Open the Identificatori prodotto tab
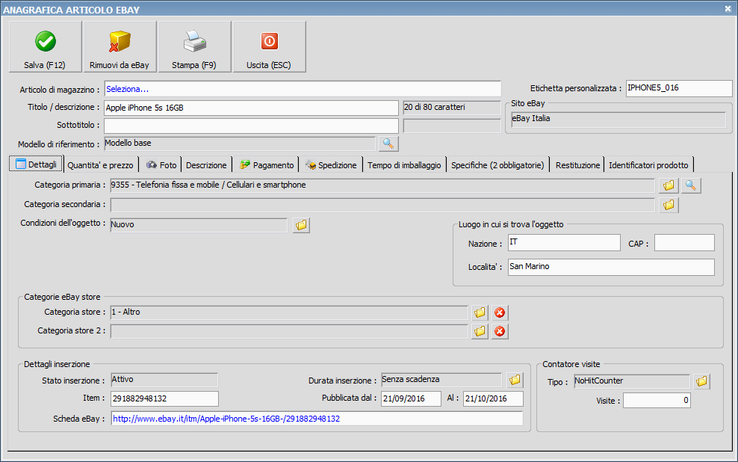The height and width of the screenshot is (462, 738). pyautogui.click(x=648, y=165)
